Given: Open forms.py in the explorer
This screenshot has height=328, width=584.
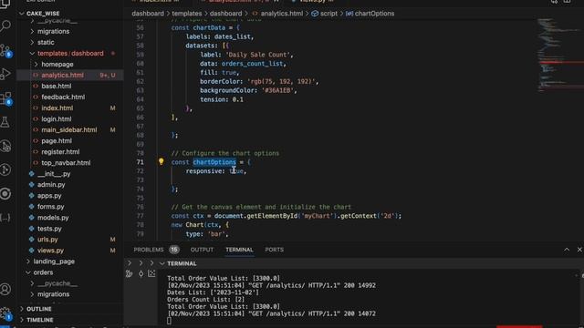Looking at the screenshot, I should pos(51,207).
